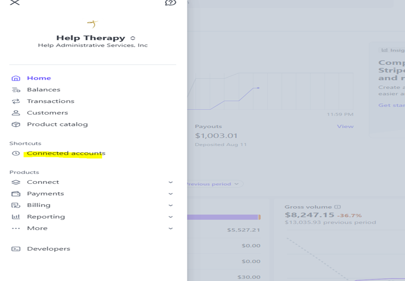
Task: Open the Customers page
Action: [48, 113]
